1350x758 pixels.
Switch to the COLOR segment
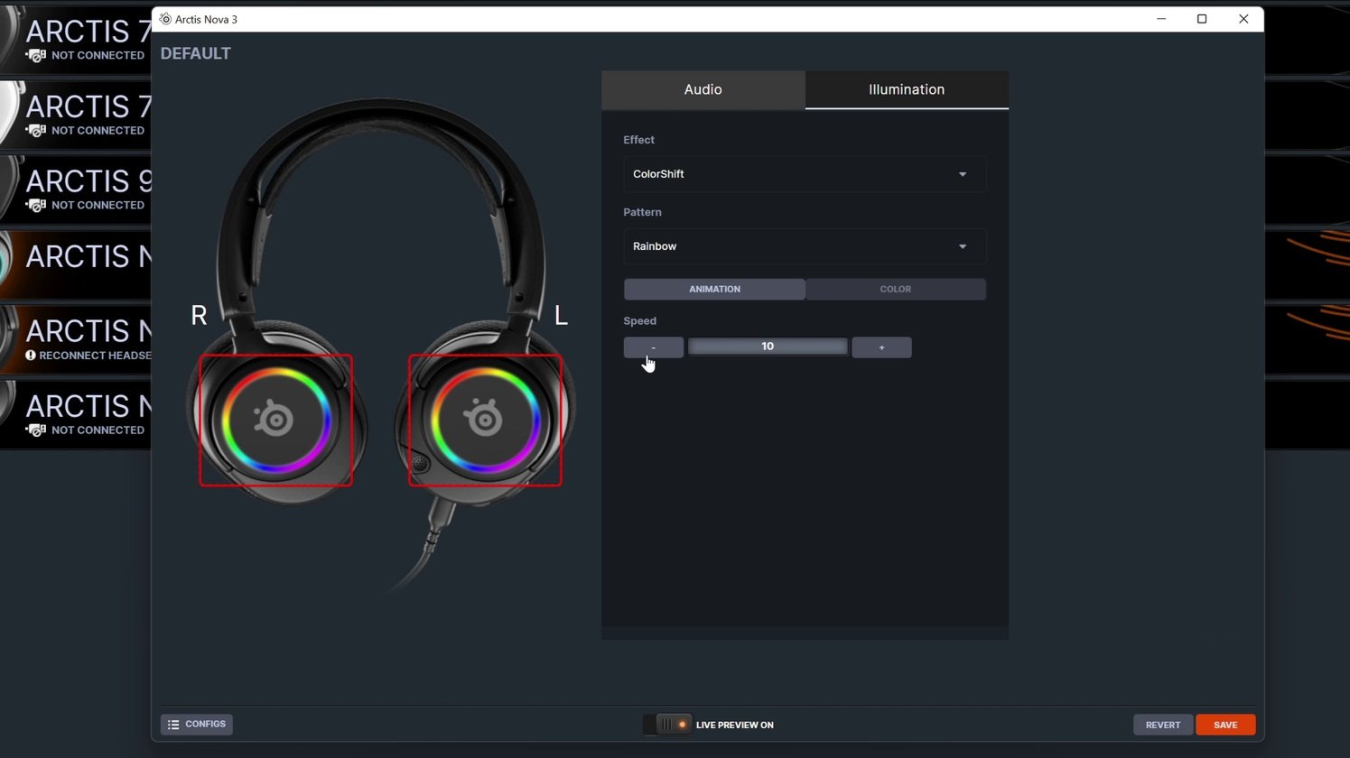tap(896, 289)
